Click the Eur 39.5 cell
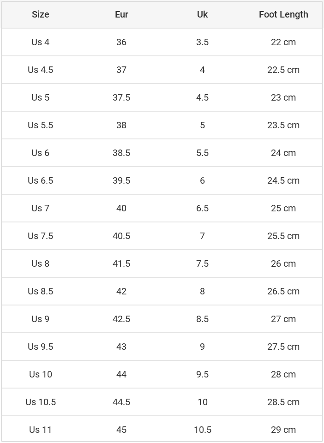The height and width of the screenshot is (443, 324). click(x=121, y=180)
